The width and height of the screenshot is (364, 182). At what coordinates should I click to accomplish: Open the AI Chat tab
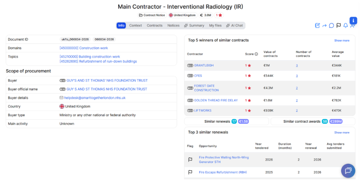[x=234, y=25]
